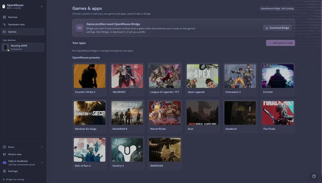Click the help question mark icon
322x183 pixels.
tap(314, 176)
